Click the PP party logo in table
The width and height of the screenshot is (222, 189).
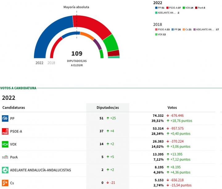(x=5, y=118)
